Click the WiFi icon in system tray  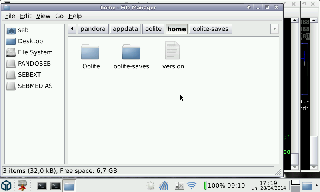pos(192,186)
